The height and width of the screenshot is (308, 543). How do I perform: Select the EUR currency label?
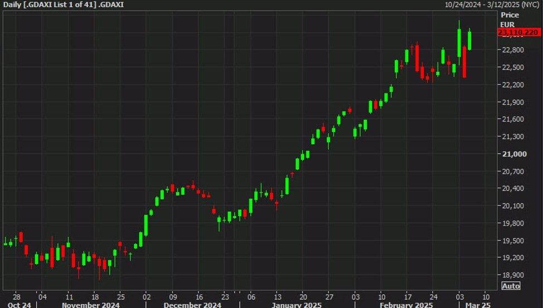click(x=508, y=25)
